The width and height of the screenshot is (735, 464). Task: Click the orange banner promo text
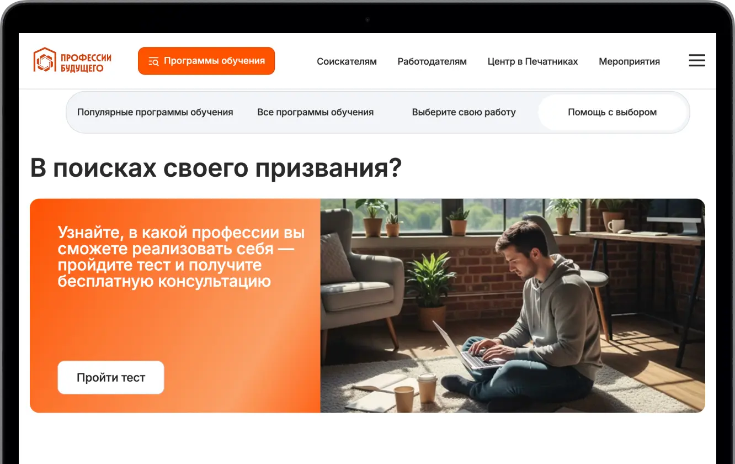(x=181, y=257)
